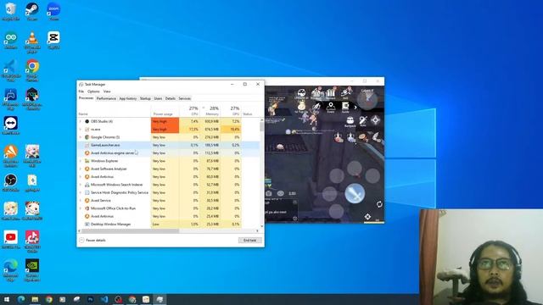Expand the Avast Software Analyzer row
543x305 pixels.
pyautogui.click(x=81, y=169)
